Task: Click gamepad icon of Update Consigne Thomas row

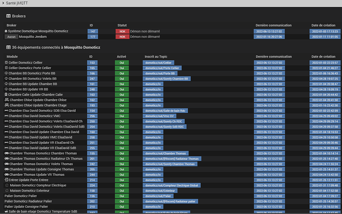Action: (x=6, y=169)
